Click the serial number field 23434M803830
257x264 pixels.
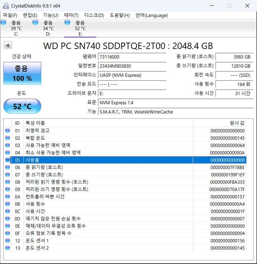coord(132,66)
